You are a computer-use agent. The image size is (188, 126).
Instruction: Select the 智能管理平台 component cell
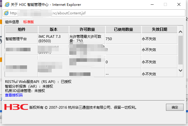click(21, 39)
